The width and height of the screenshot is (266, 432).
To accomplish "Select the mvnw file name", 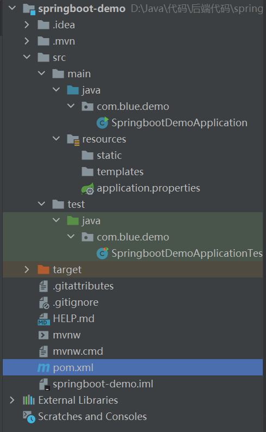I will coord(67,335).
